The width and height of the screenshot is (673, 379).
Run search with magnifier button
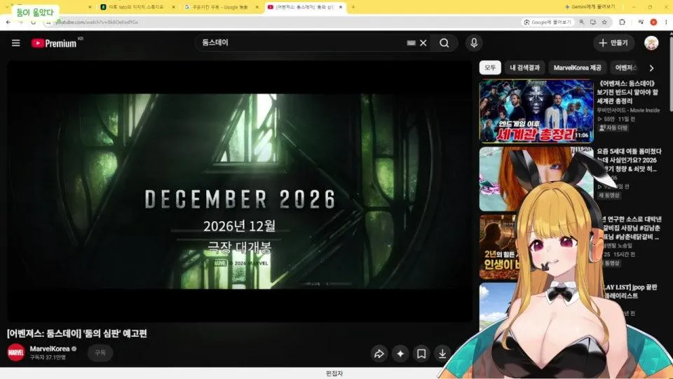pyautogui.click(x=444, y=43)
